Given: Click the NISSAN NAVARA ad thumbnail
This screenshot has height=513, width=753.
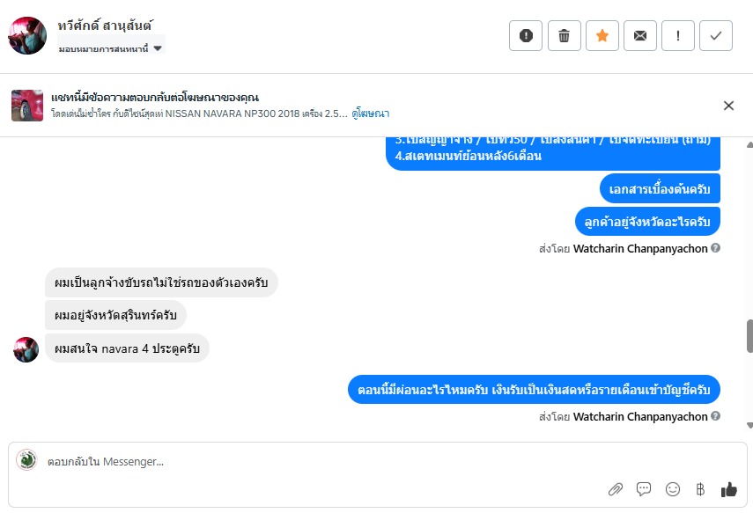Looking at the screenshot, I should [27, 106].
